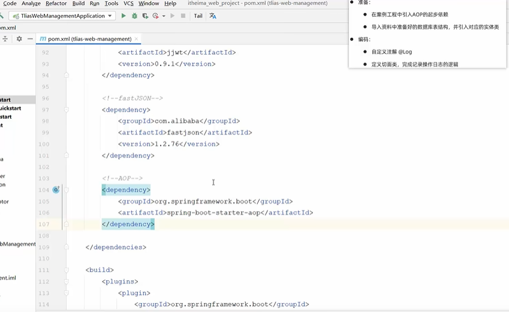The image size is (509, 312).
Task: Start debugging with the bug icon
Action: [x=134, y=16]
